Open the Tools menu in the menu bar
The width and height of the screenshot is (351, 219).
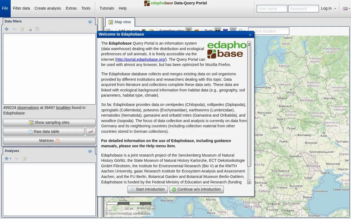pos(86,8)
